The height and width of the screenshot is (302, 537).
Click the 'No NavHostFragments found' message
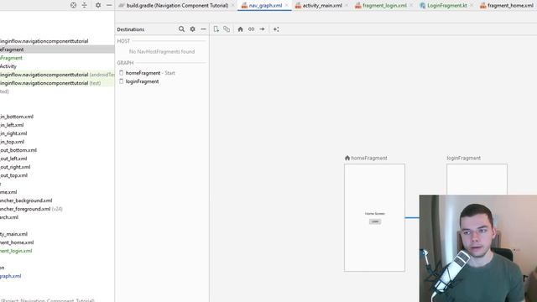[162, 51]
